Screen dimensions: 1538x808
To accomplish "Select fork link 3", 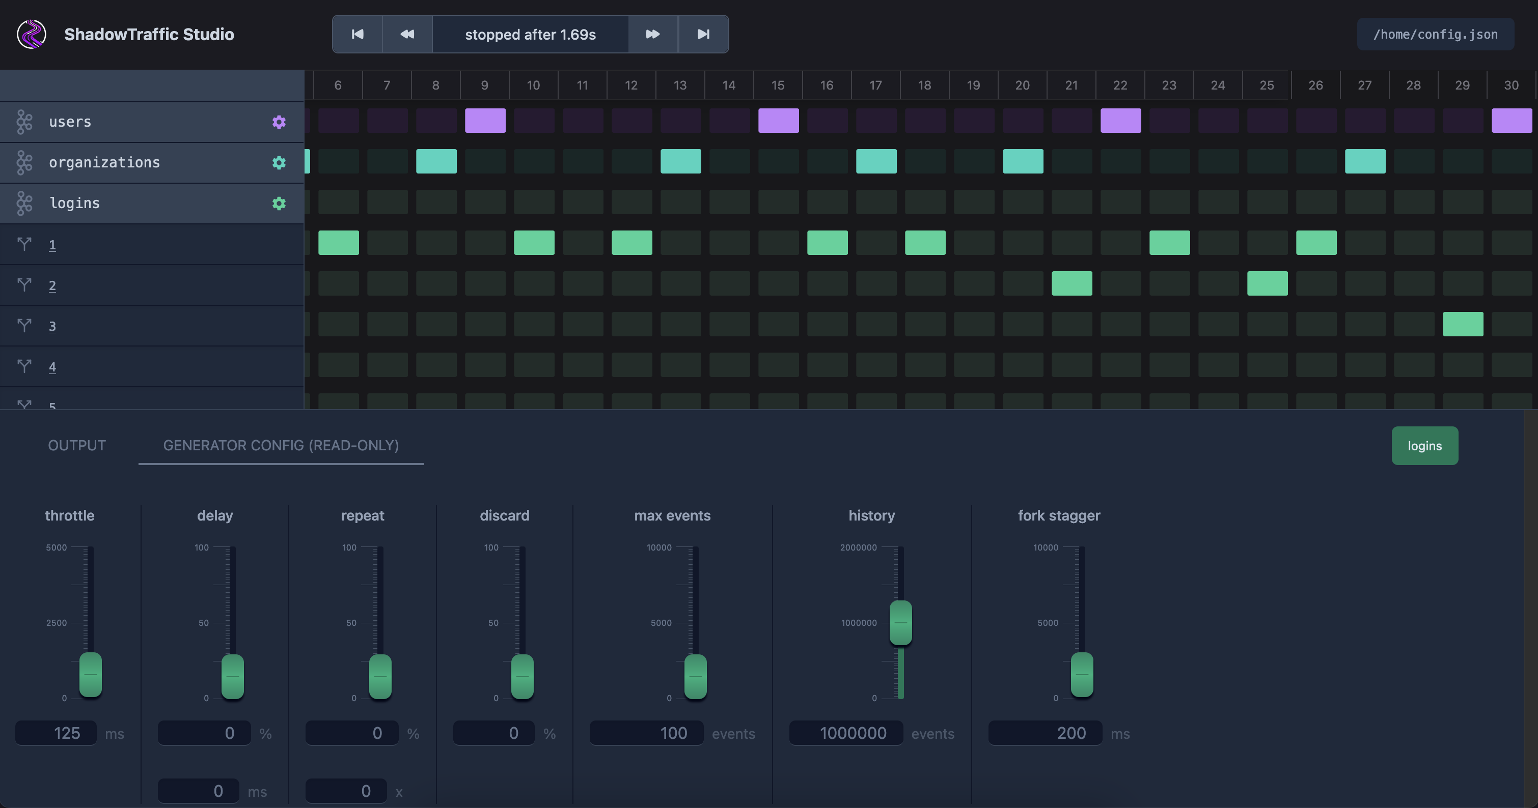I will 52,326.
